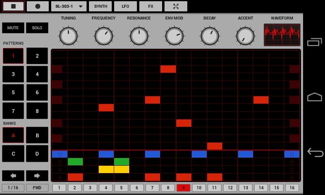Open the FX tab

click(151, 6)
